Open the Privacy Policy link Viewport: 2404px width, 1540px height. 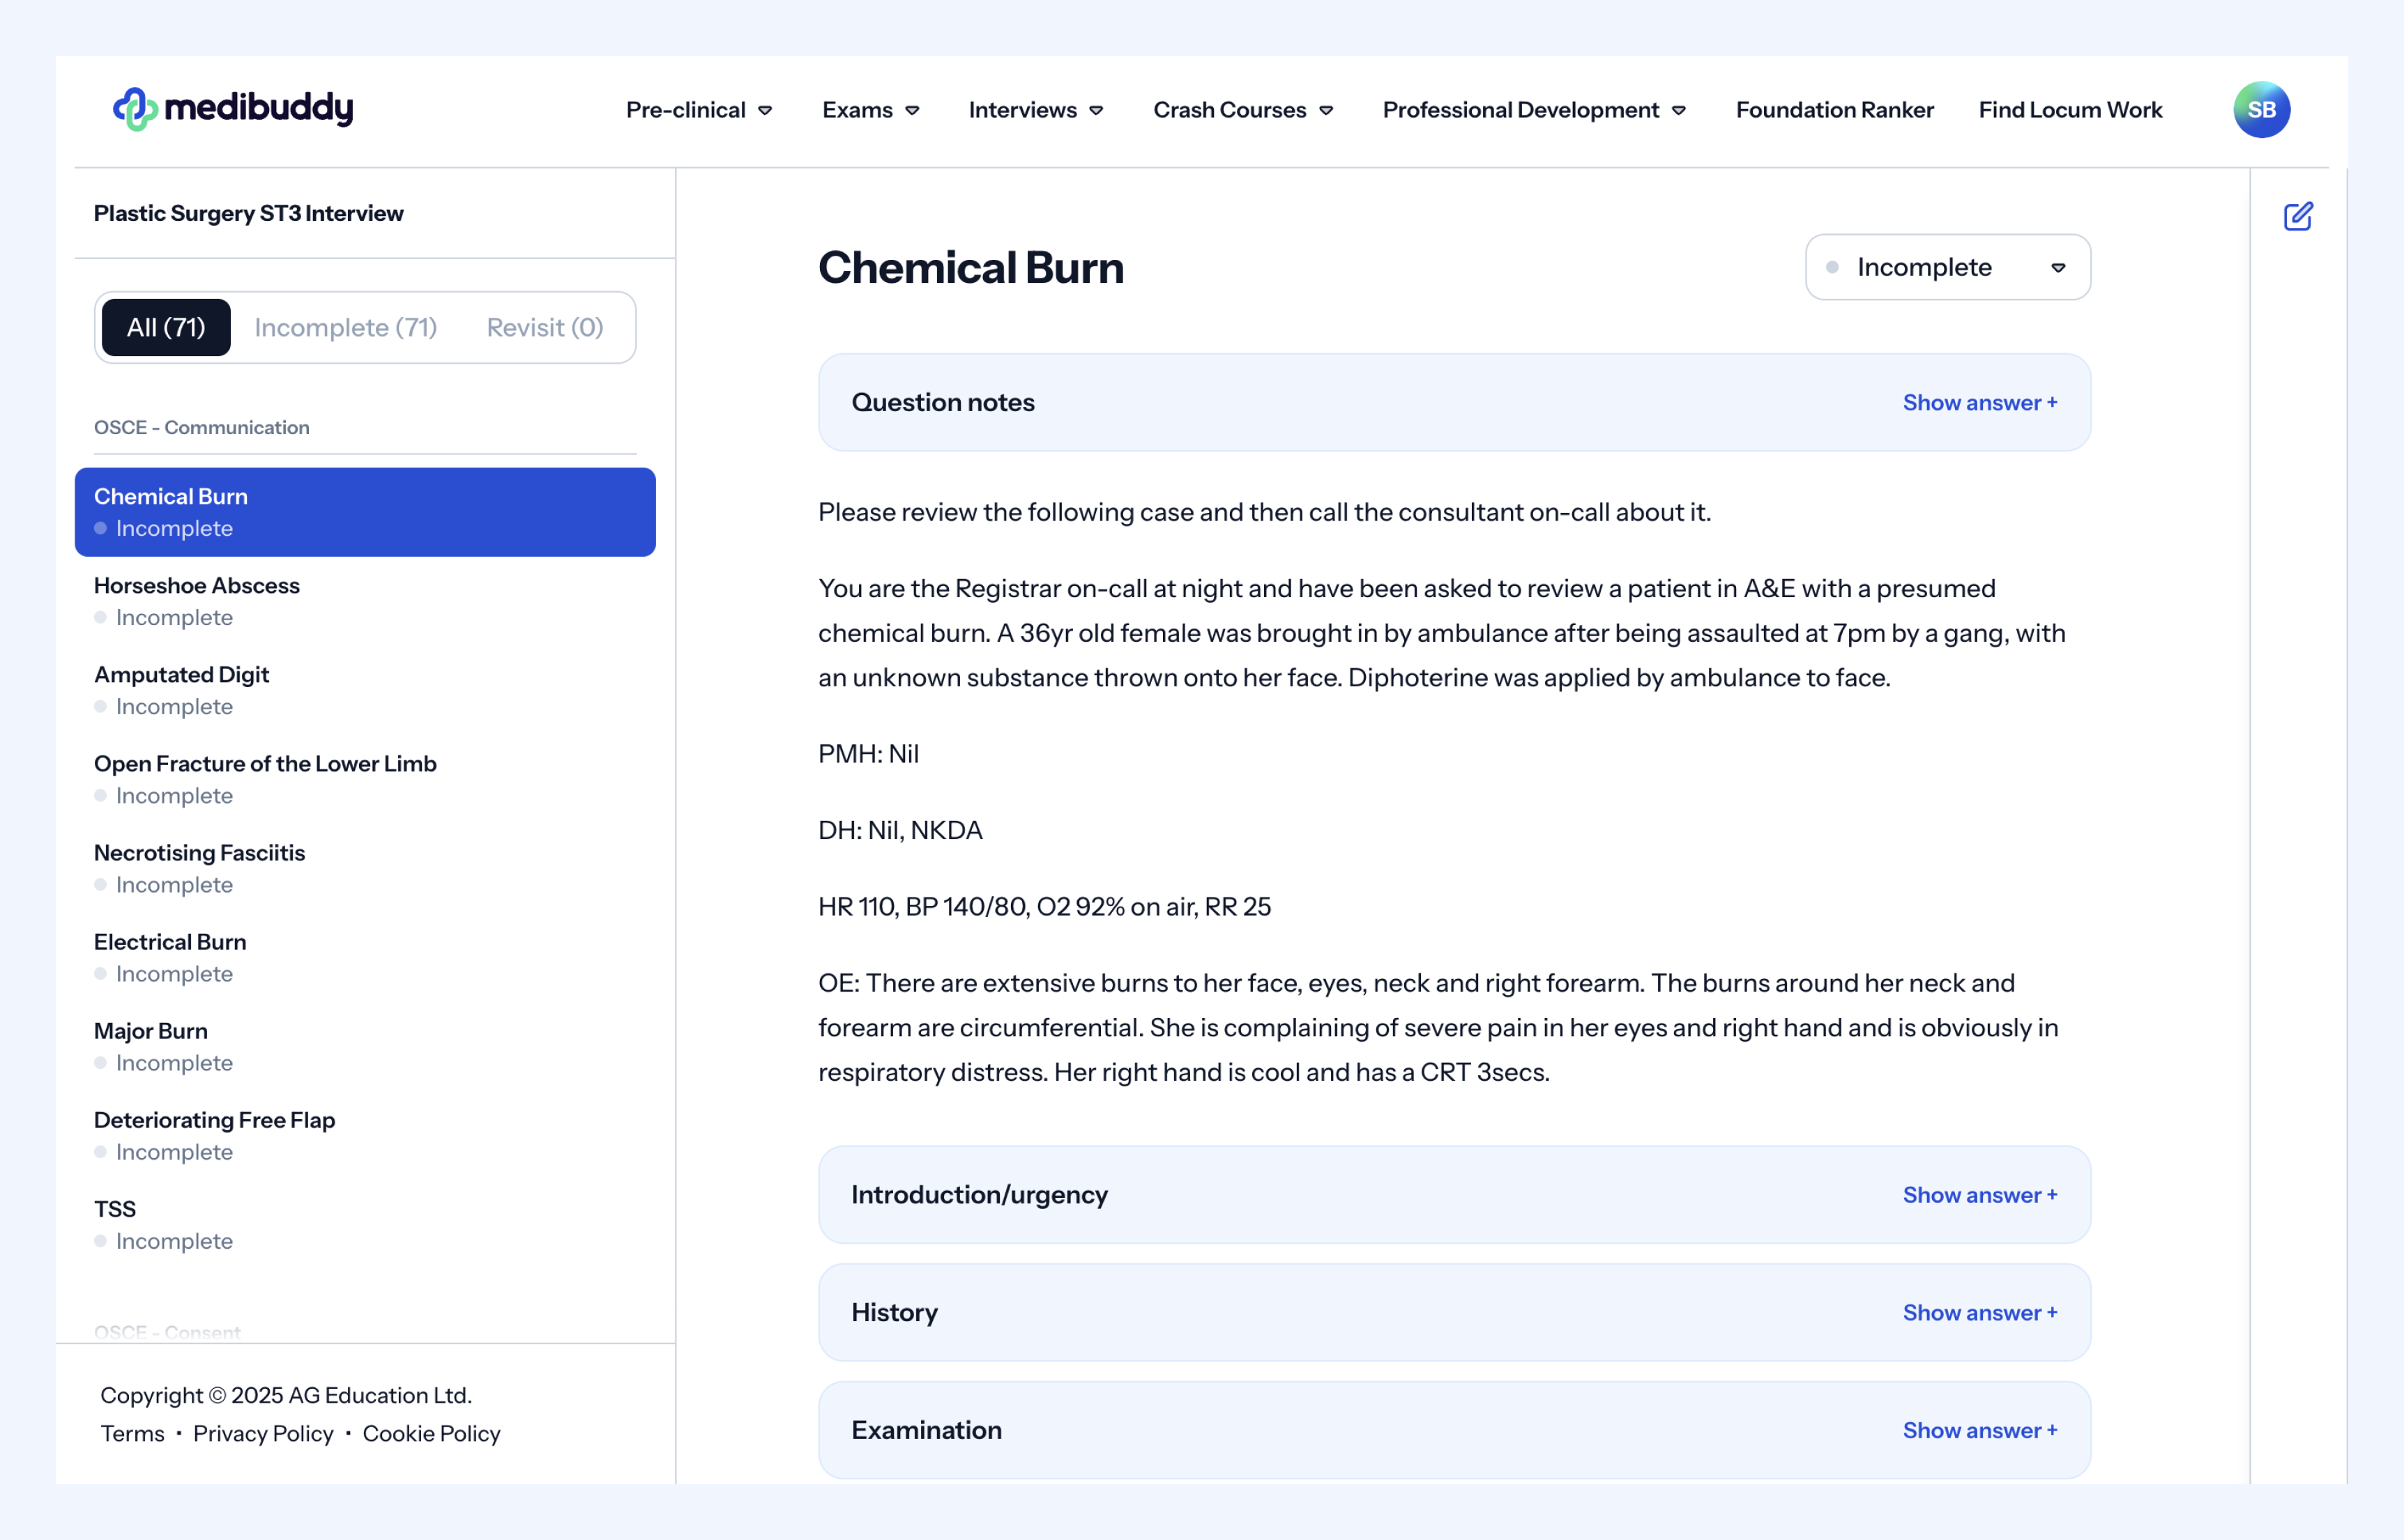click(263, 1433)
